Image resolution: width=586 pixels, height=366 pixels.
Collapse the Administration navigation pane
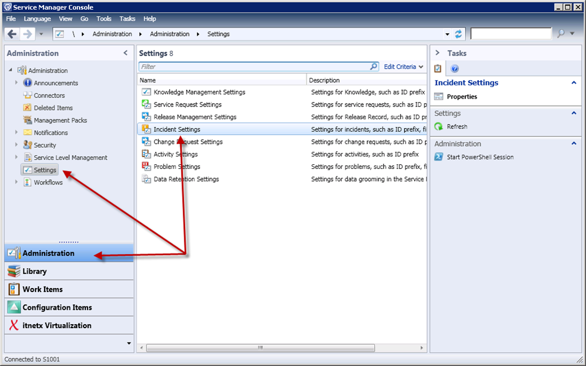[x=126, y=53]
